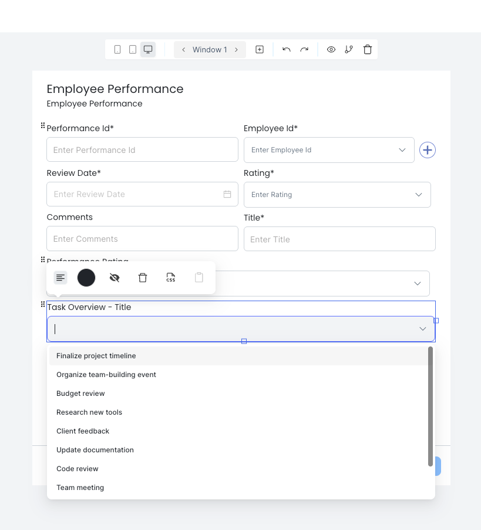Image resolution: width=481 pixels, height=530 pixels.
Task: Collapse the Task Overview Title dropdown
Action: 422,329
